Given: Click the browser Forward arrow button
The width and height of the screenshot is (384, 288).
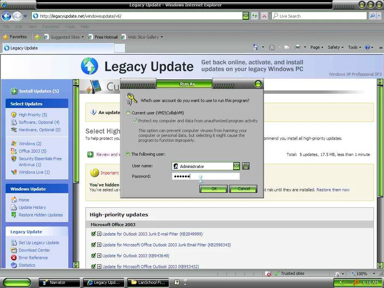Looking at the screenshot, I should (17, 16).
